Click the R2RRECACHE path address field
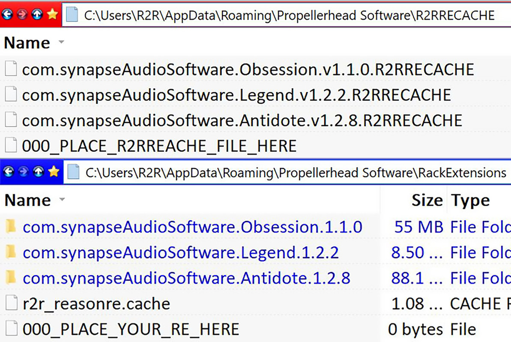 click(x=287, y=15)
